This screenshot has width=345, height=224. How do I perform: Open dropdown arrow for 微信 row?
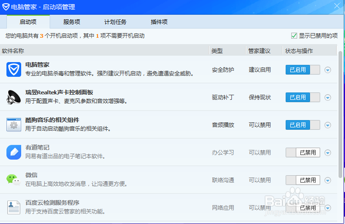(328, 180)
